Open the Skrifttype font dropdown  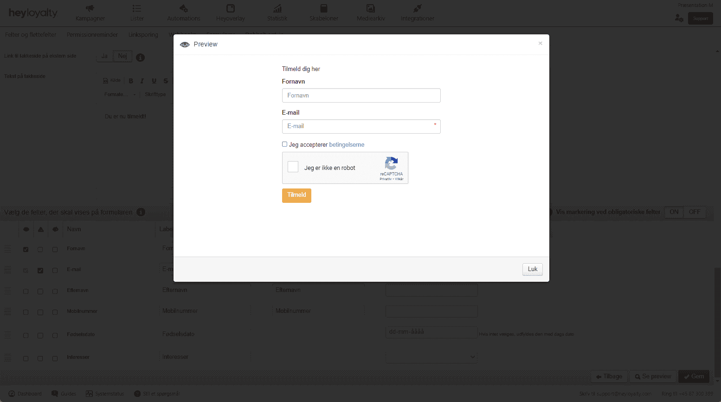tap(155, 95)
